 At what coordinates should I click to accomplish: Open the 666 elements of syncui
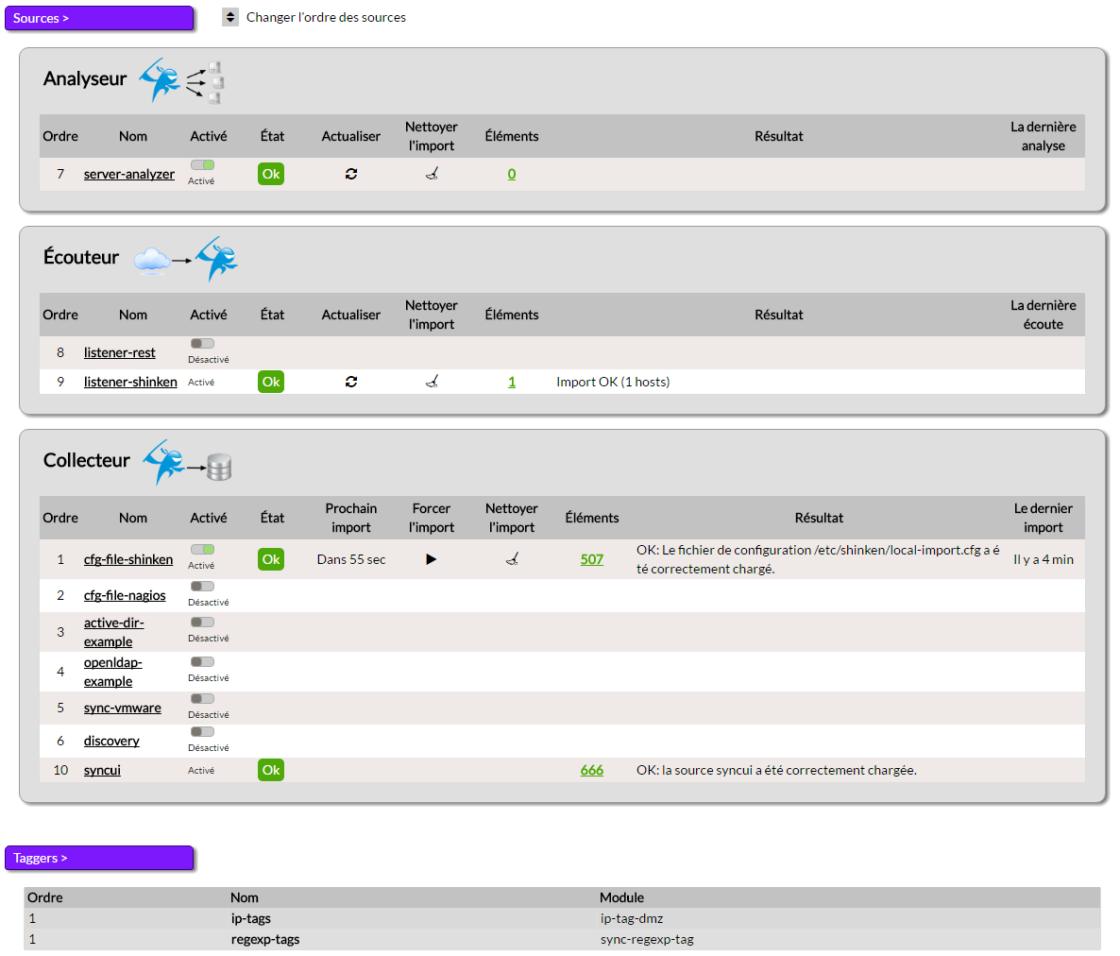[x=592, y=770]
